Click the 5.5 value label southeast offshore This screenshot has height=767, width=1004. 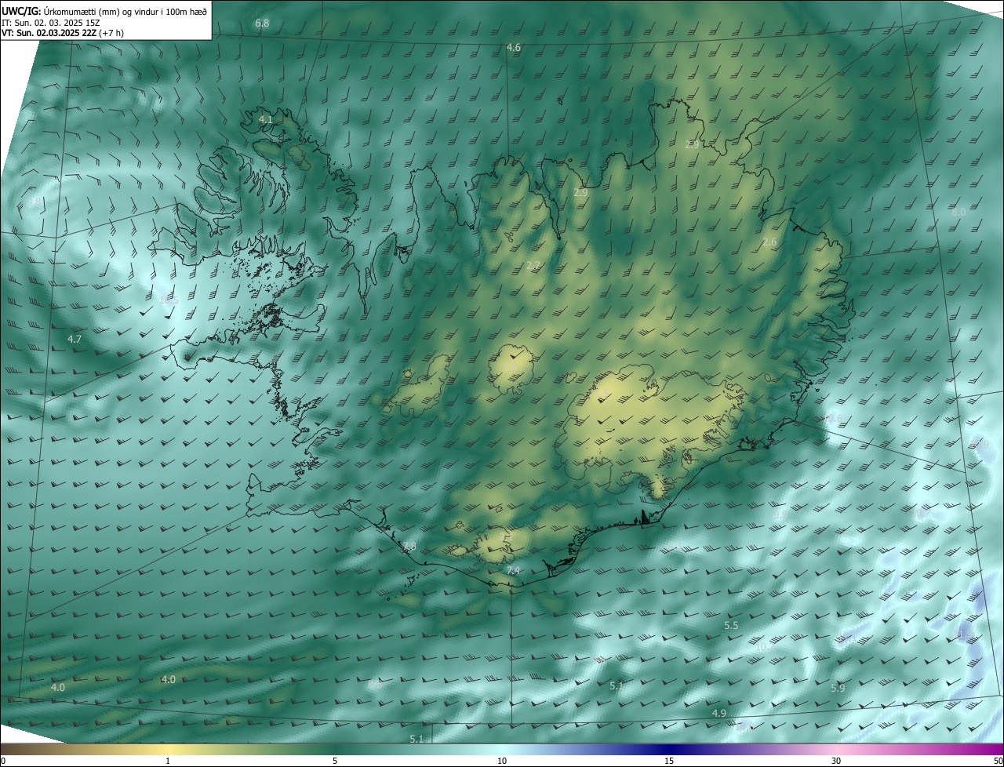pos(731,625)
